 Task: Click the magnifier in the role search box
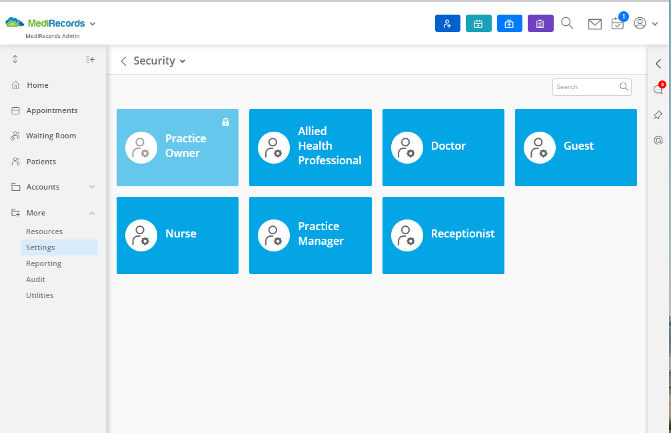624,87
